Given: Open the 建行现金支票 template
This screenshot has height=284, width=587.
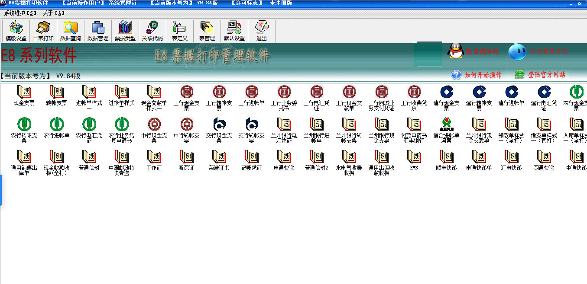Looking at the screenshot, I should [x=447, y=98].
